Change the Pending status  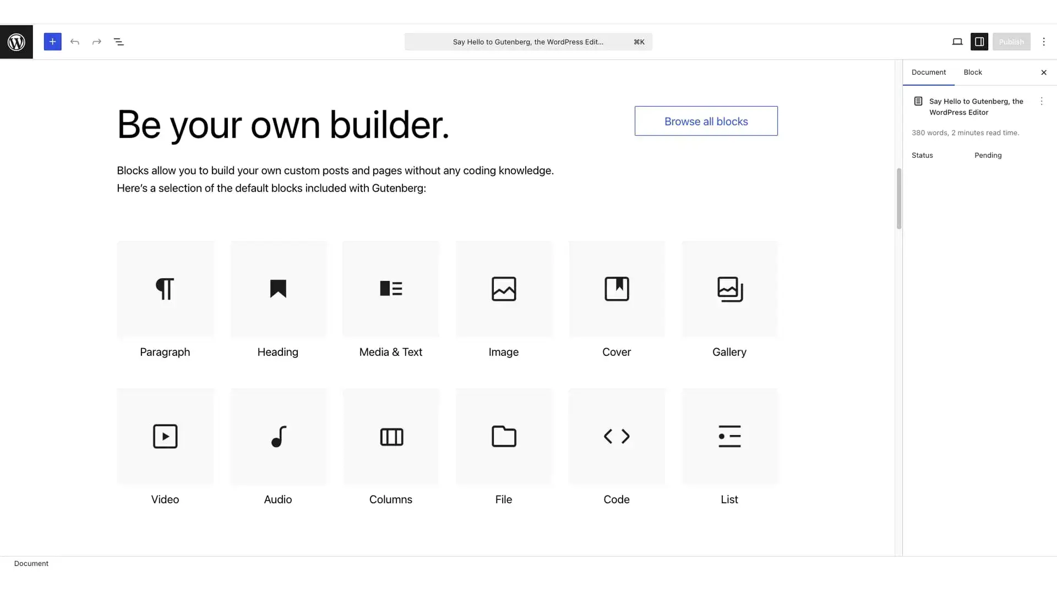coord(988,155)
